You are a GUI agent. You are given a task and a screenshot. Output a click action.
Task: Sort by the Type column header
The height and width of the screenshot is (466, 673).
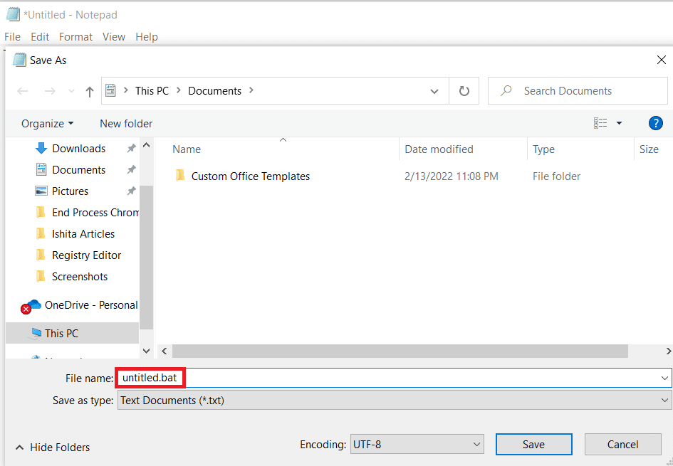[x=543, y=149]
